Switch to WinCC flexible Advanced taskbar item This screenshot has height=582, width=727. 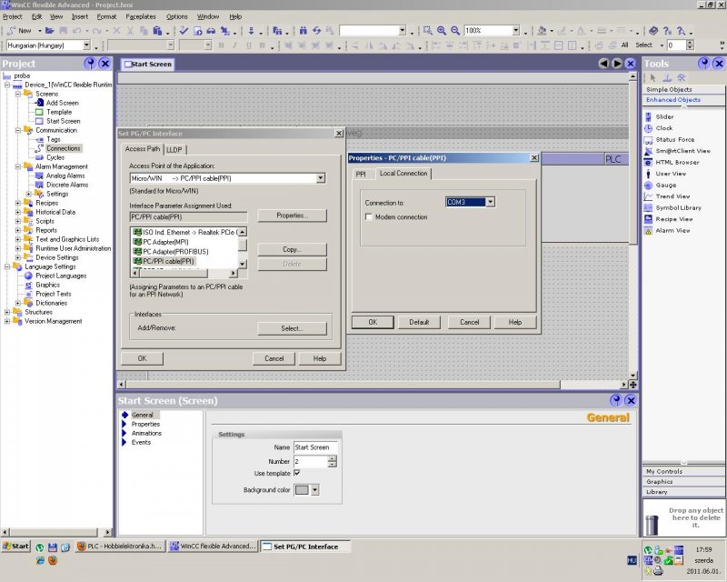click(x=213, y=547)
